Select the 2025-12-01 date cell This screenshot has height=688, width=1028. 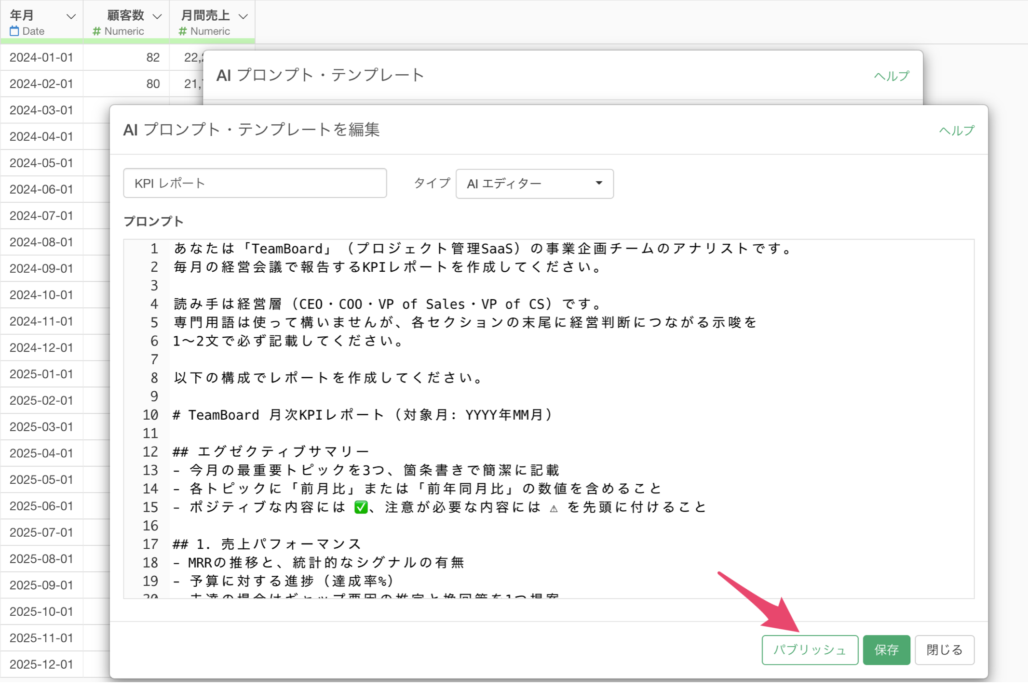[x=41, y=664]
